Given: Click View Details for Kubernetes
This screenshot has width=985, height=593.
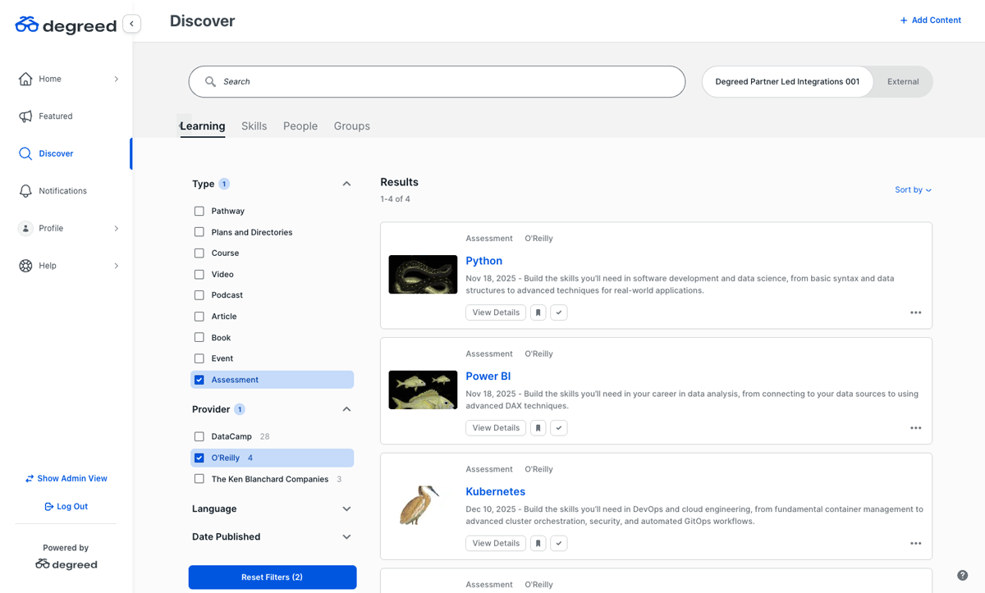Looking at the screenshot, I should 496,543.
